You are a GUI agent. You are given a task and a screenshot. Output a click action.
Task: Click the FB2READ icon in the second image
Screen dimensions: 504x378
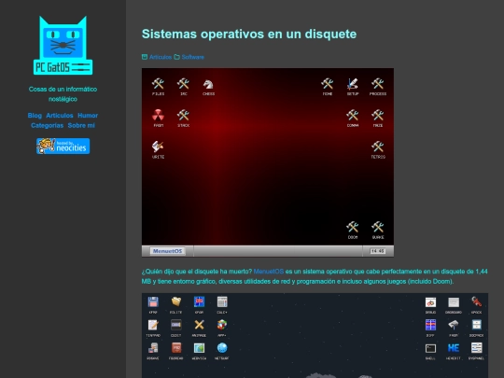(175, 351)
